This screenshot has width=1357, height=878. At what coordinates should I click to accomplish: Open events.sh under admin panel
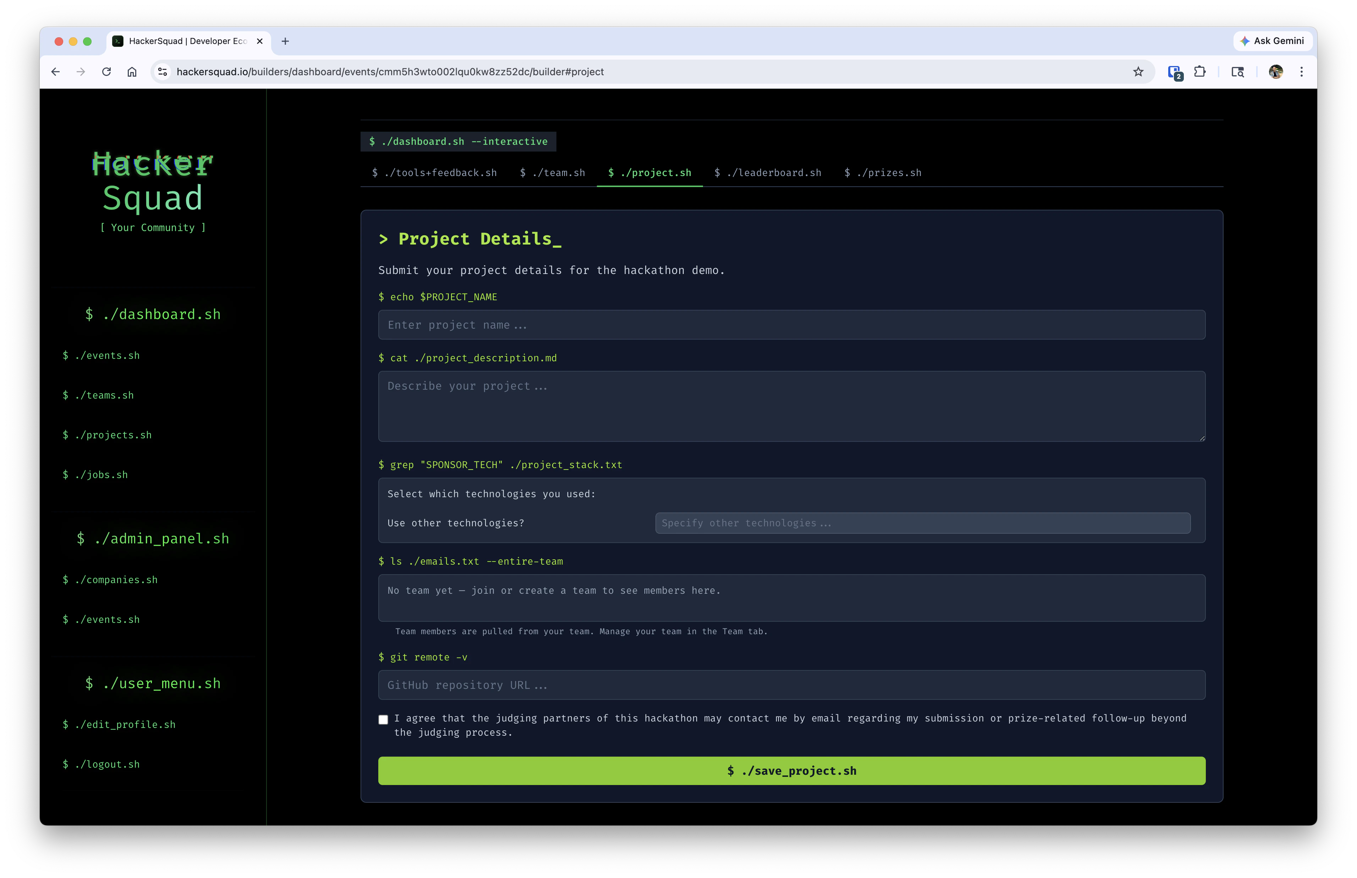[101, 620]
